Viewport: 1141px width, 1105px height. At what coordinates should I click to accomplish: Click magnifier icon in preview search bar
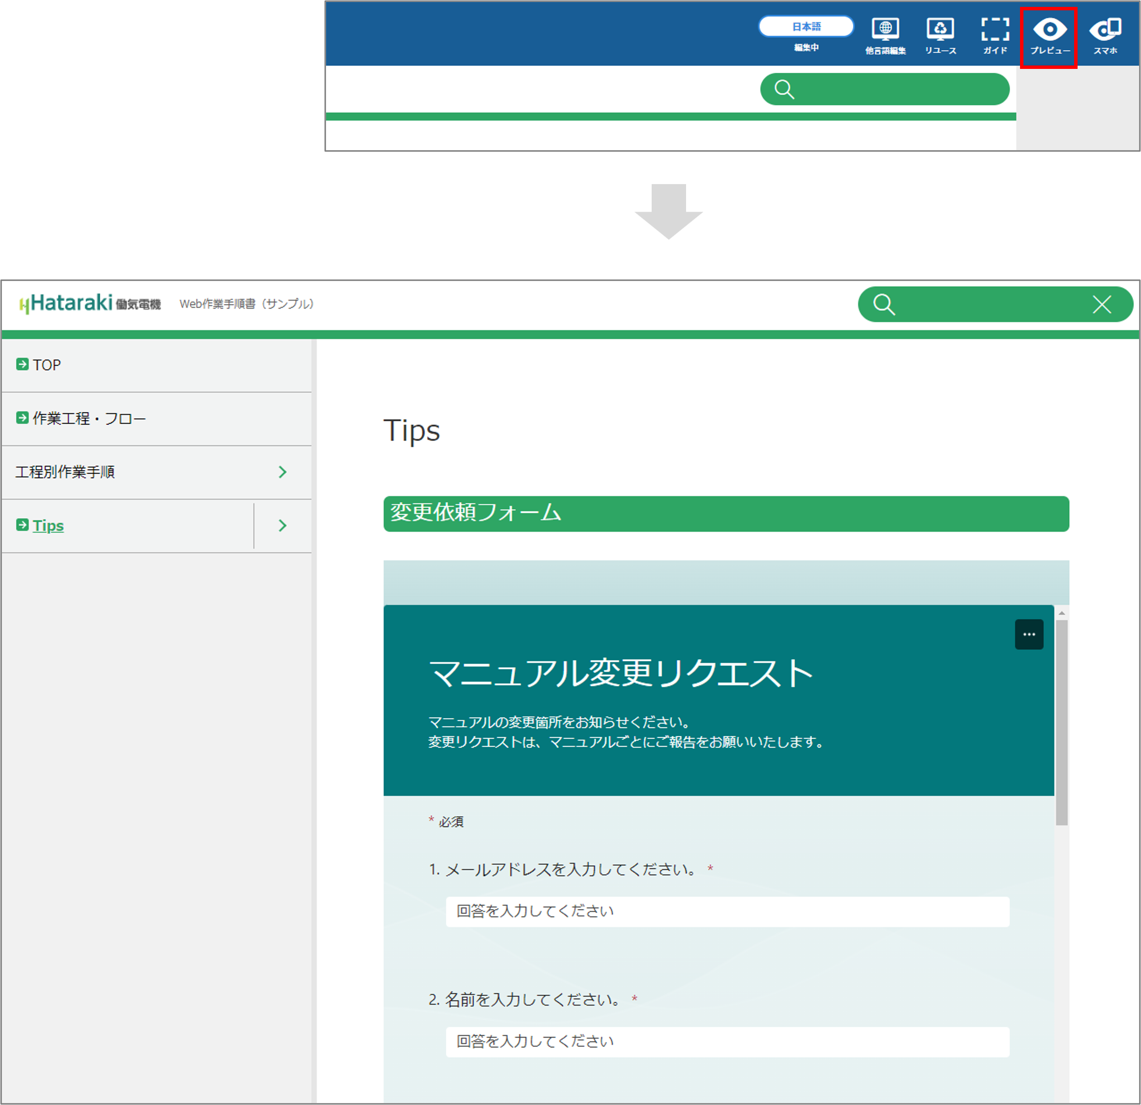pos(883,304)
